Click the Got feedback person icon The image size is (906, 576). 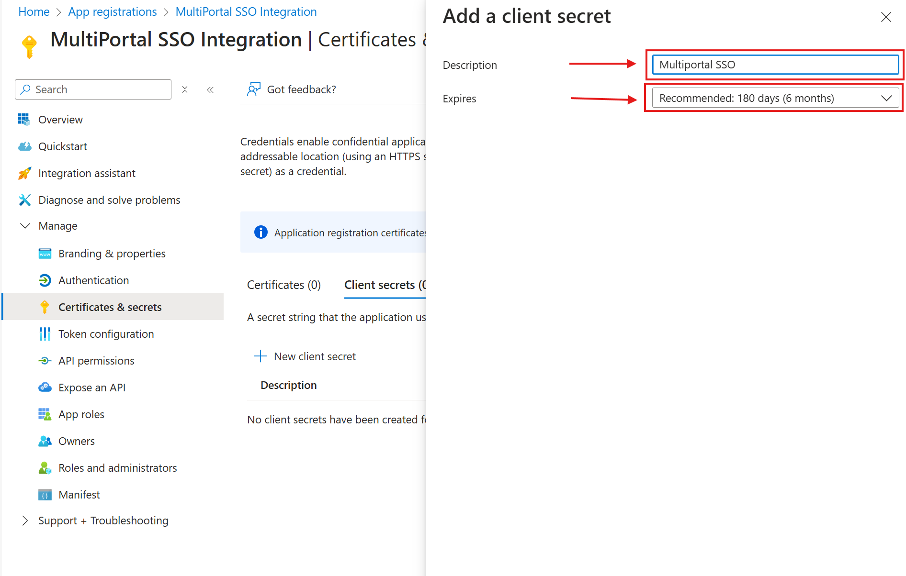[x=254, y=89]
